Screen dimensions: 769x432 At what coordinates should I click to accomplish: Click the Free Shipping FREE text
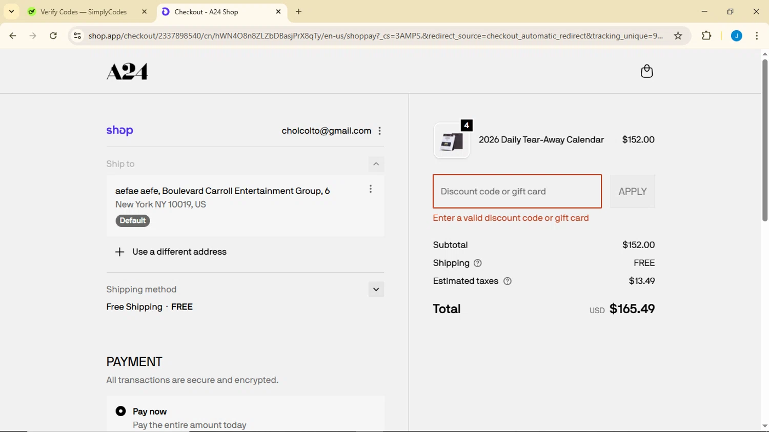pyautogui.click(x=150, y=307)
